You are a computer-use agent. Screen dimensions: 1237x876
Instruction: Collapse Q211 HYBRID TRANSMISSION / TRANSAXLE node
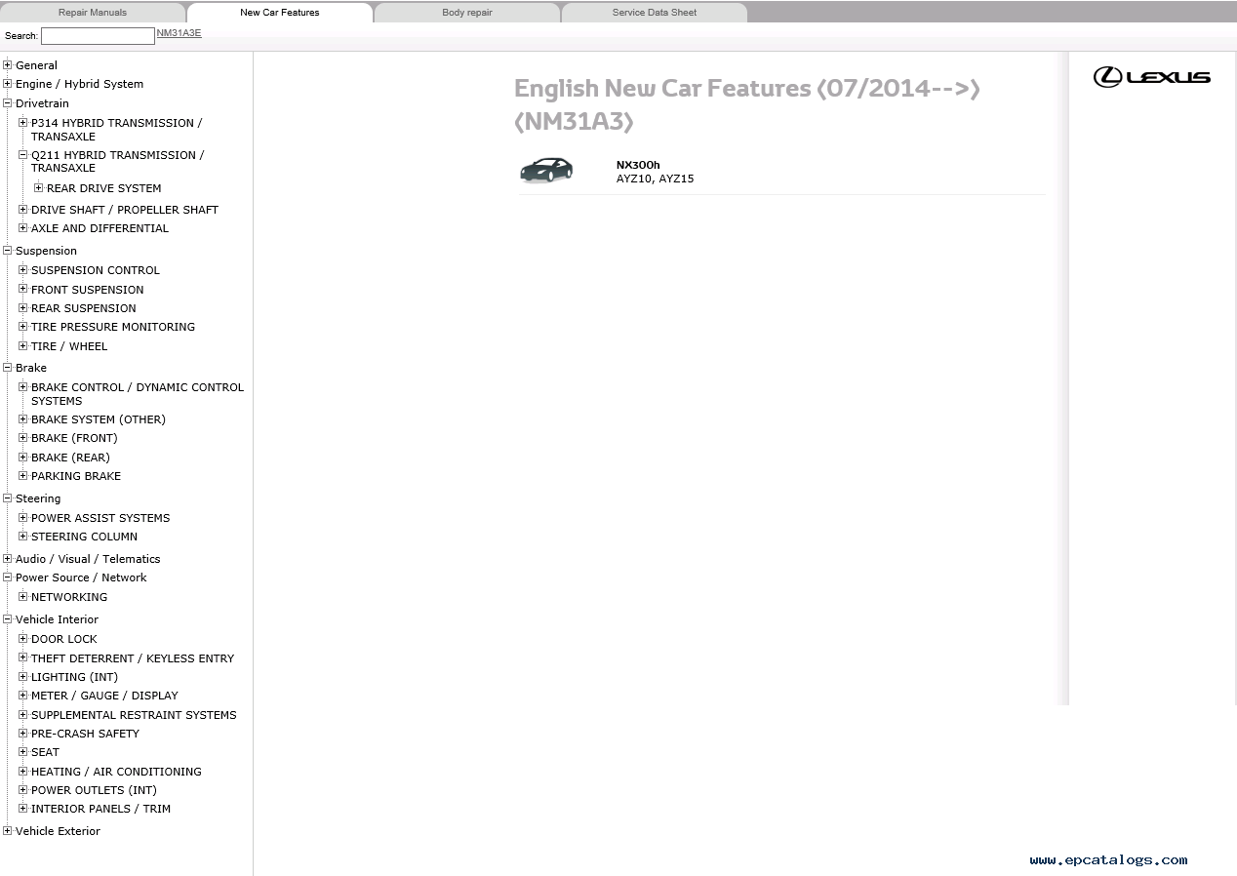[23, 155]
